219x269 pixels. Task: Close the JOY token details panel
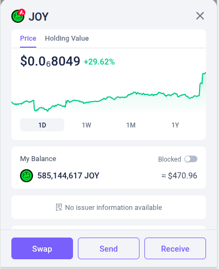pos(200,16)
